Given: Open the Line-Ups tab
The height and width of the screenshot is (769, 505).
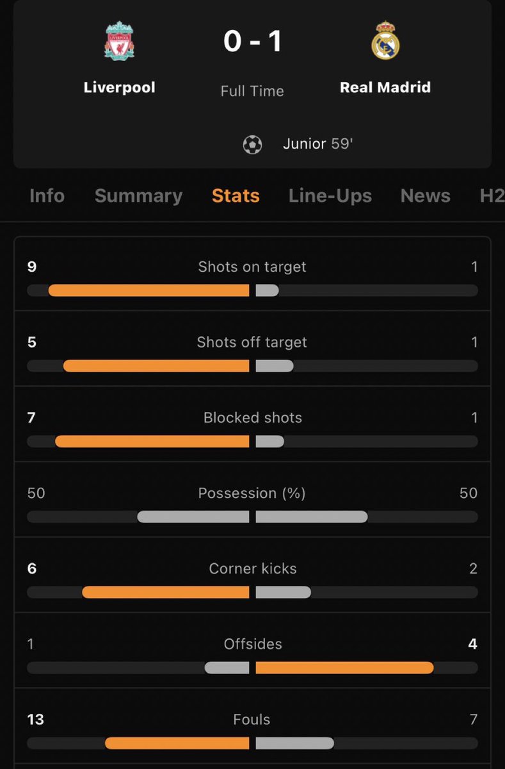Looking at the screenshot, I should point(330,195).
